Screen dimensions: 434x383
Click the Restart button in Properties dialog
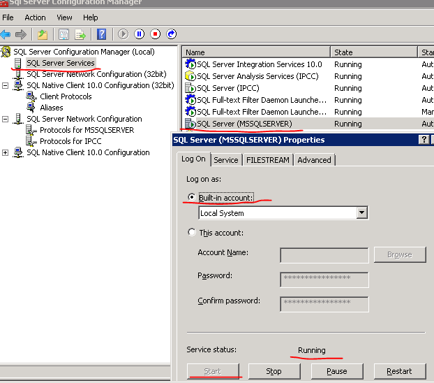coord(399,371)
